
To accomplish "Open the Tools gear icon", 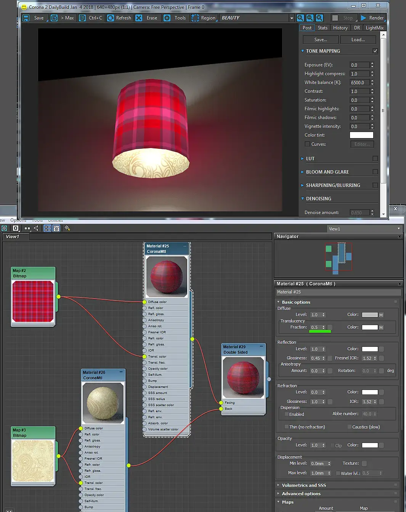I will pyautogui.click(x=167, y=18).
